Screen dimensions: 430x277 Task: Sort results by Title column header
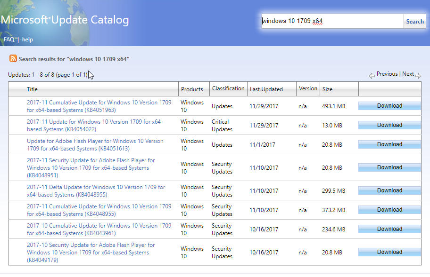(32, 89)
